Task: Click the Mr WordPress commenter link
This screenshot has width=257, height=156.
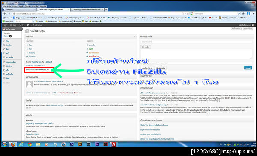Action: 43,81
